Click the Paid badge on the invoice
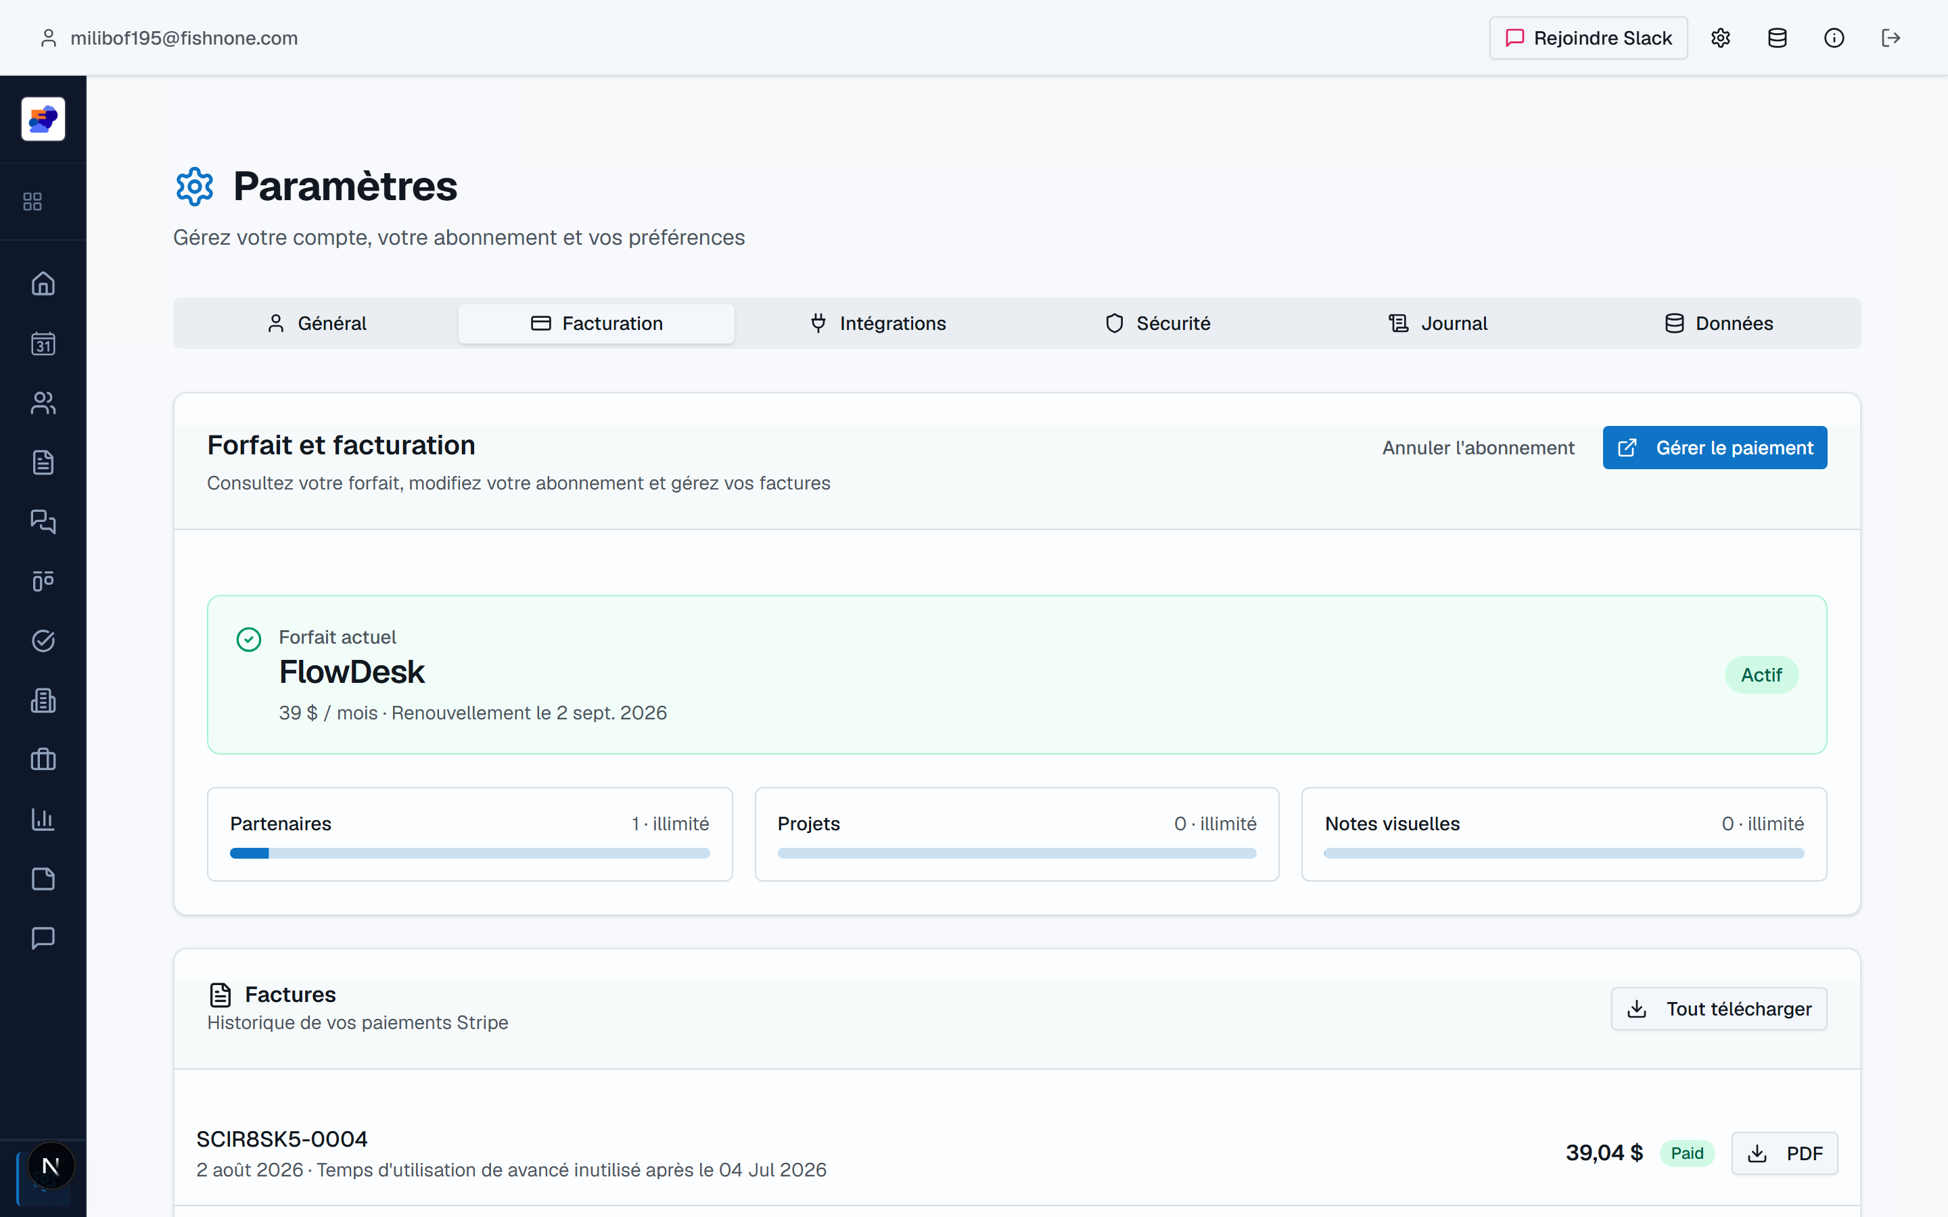Screen dimensions: 1948x1217 (x=1687, y=1153)
